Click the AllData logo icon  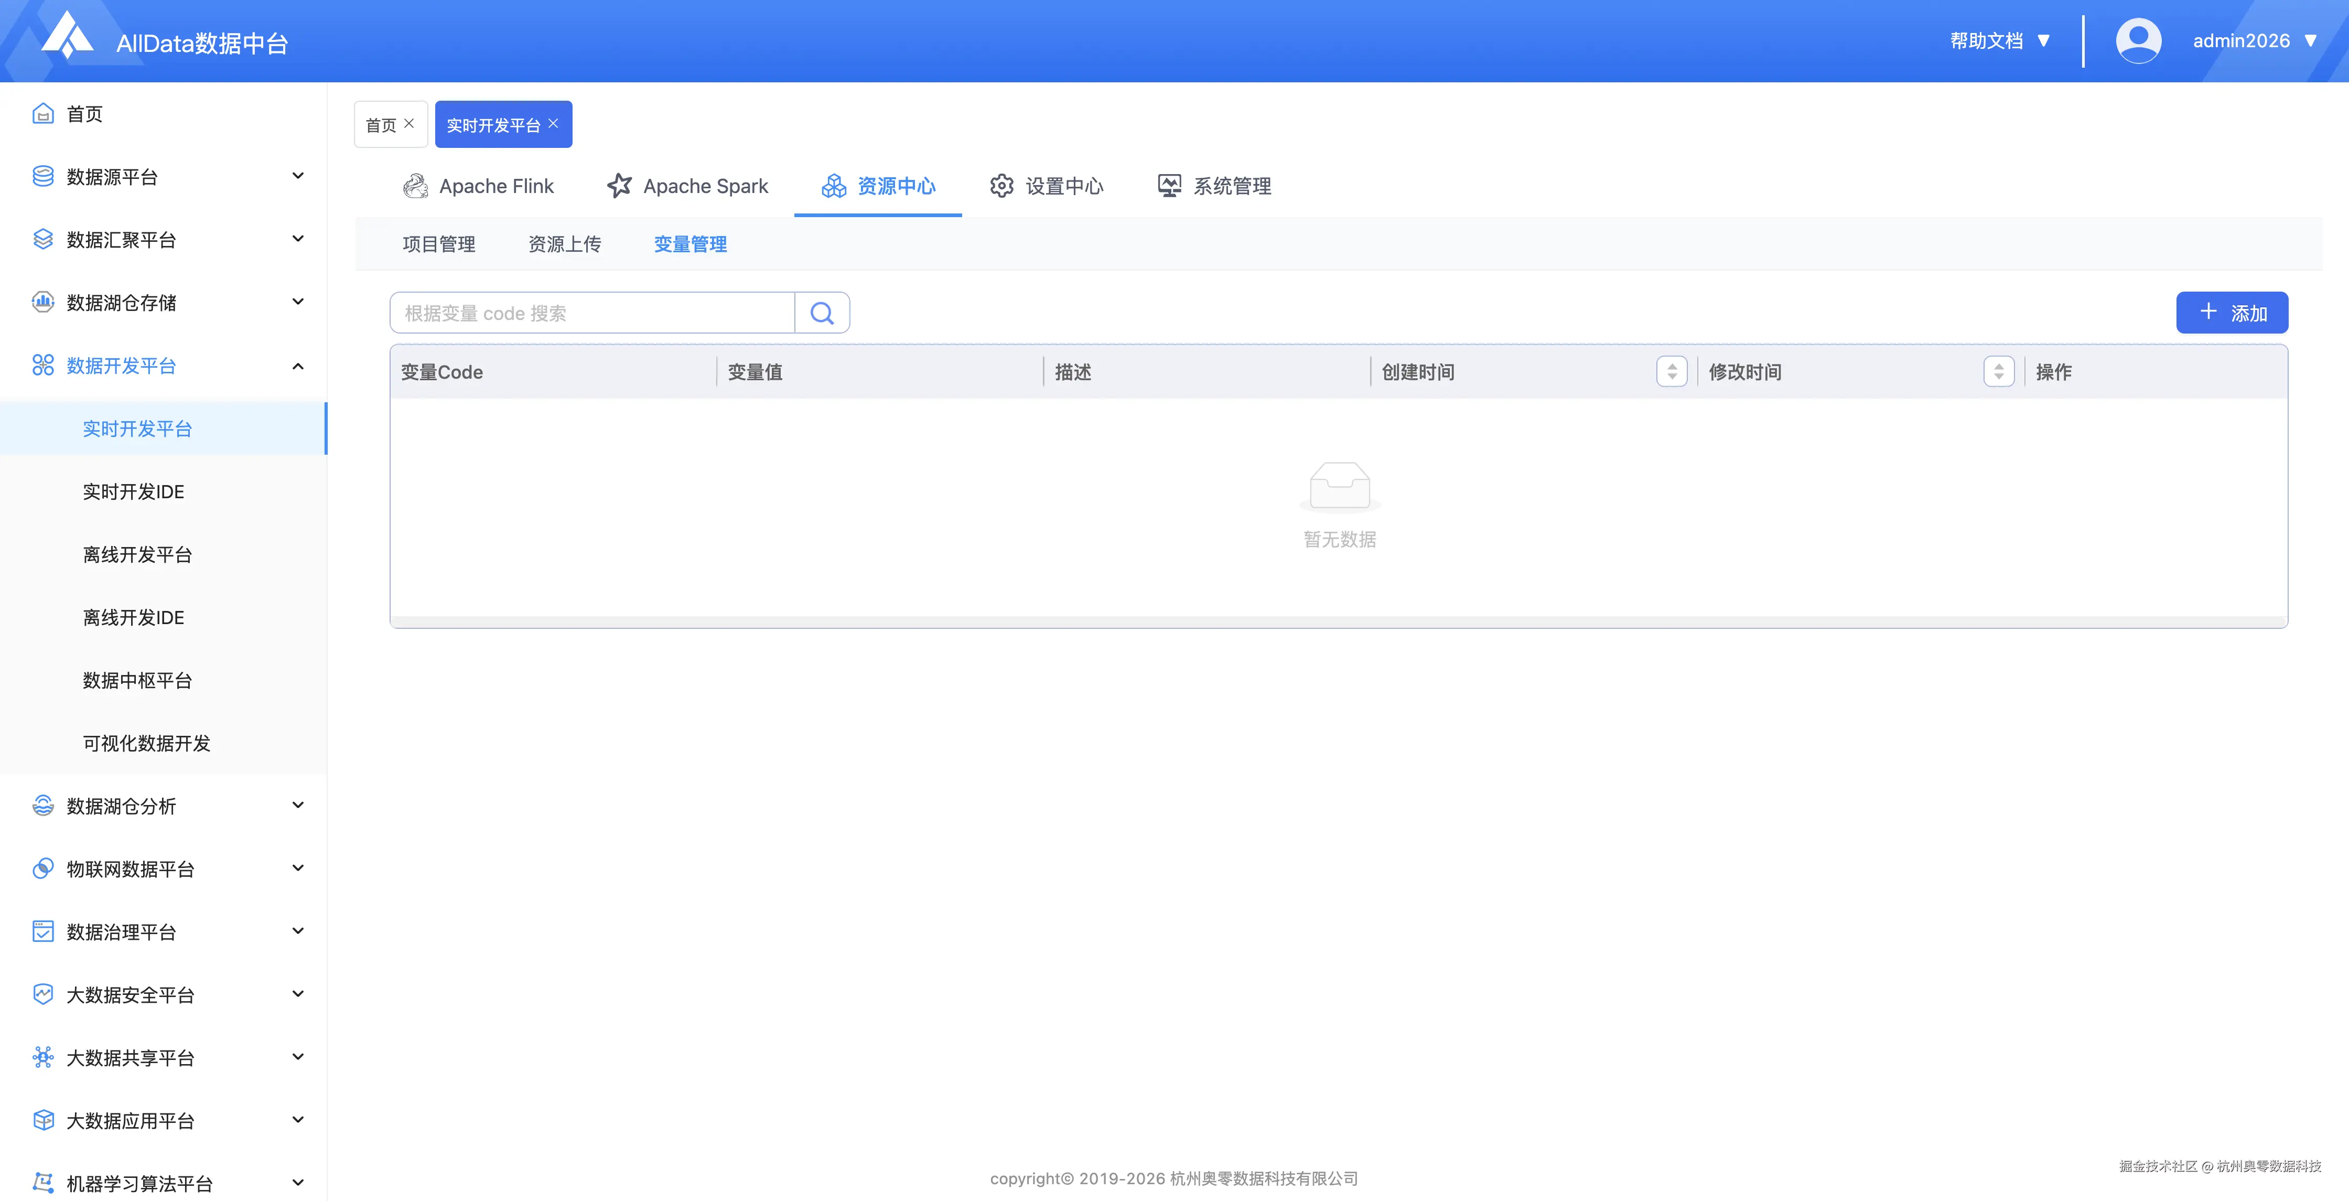point(68,36)
